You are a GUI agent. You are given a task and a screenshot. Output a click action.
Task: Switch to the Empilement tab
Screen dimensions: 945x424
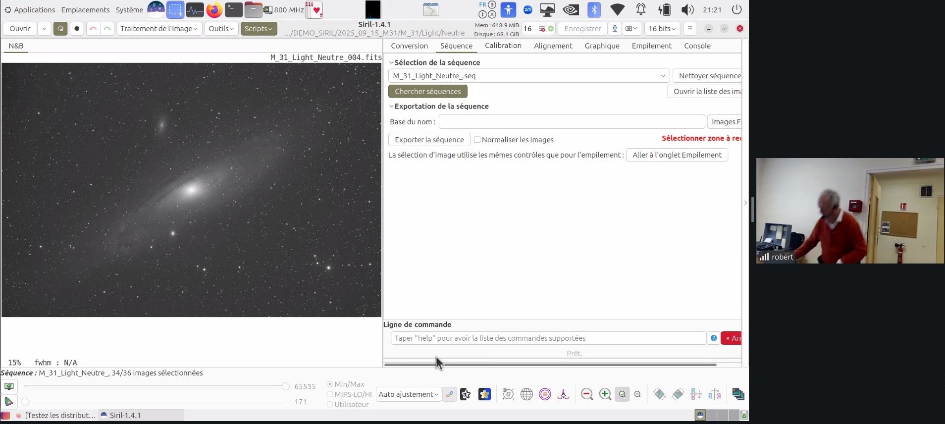coord(651,46)
